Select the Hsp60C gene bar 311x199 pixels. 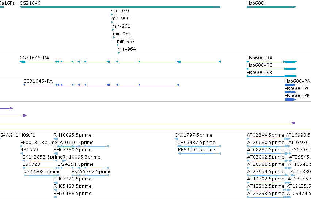pos(272,7)
